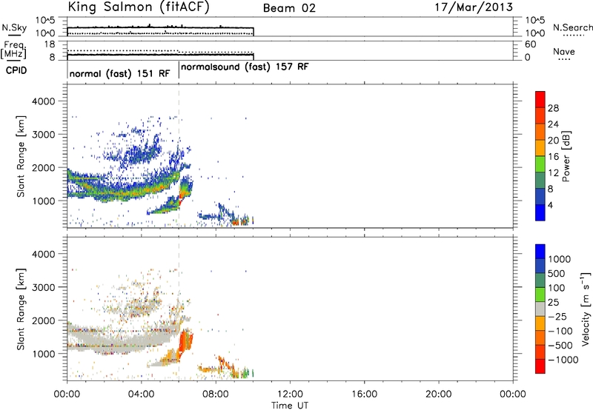Click the King Salmon (fitACF) title
The width and height of the screenshot is (593, 410).
click(x=139, y=7)
